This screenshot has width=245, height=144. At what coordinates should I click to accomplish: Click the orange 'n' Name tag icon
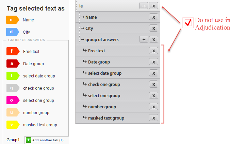coord(13,20)
